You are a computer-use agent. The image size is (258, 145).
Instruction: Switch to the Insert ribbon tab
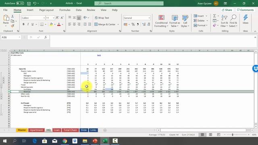[x=30, y=10]
